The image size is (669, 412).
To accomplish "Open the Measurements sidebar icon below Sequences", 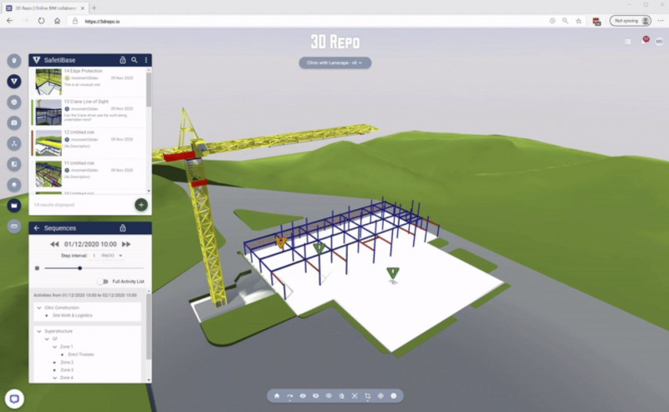I will point(14,226).
